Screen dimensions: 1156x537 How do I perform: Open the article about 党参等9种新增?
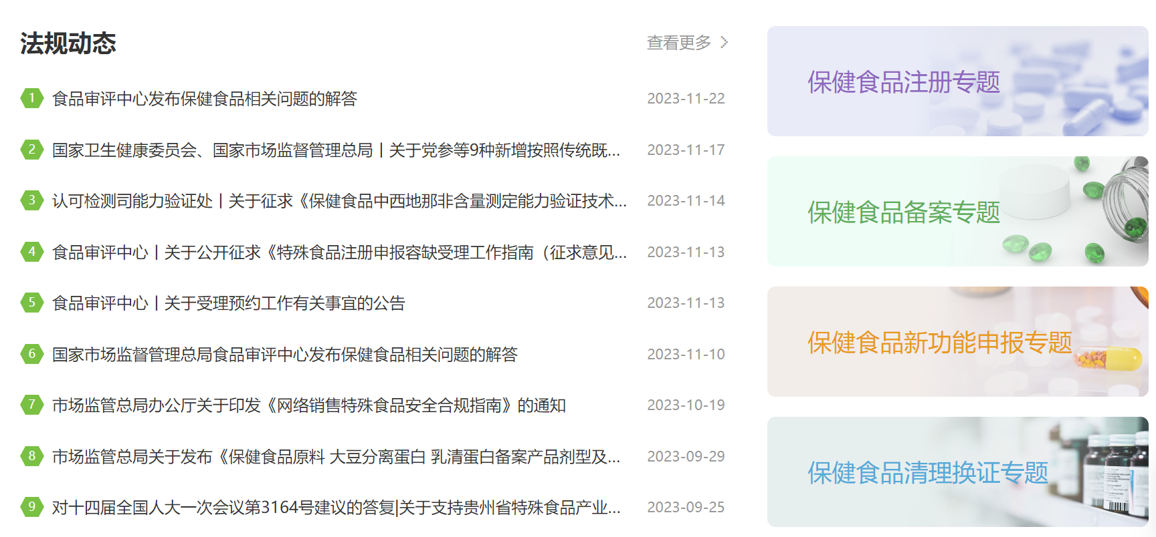[336, 150]
